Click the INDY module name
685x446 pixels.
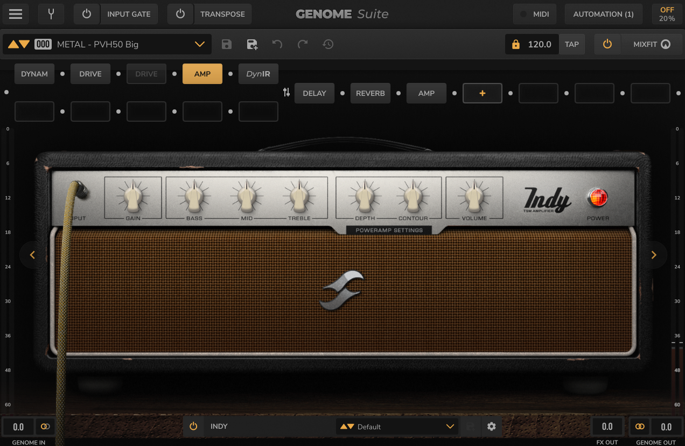coord(219,427)
